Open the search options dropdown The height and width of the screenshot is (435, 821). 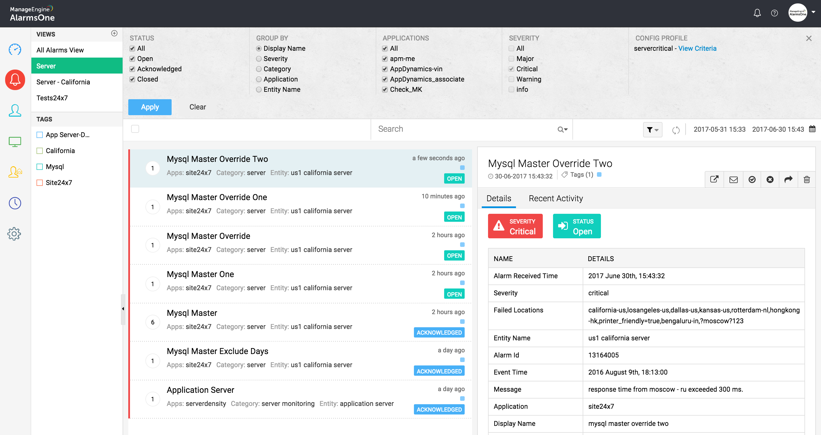coord(562,129)
